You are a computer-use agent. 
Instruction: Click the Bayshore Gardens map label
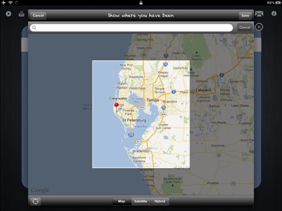[x=139, y=159]
